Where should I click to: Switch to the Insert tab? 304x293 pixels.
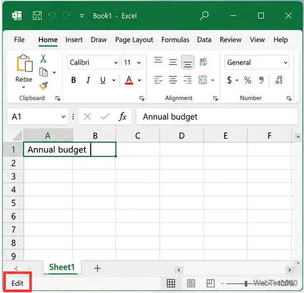pos(74,39)
